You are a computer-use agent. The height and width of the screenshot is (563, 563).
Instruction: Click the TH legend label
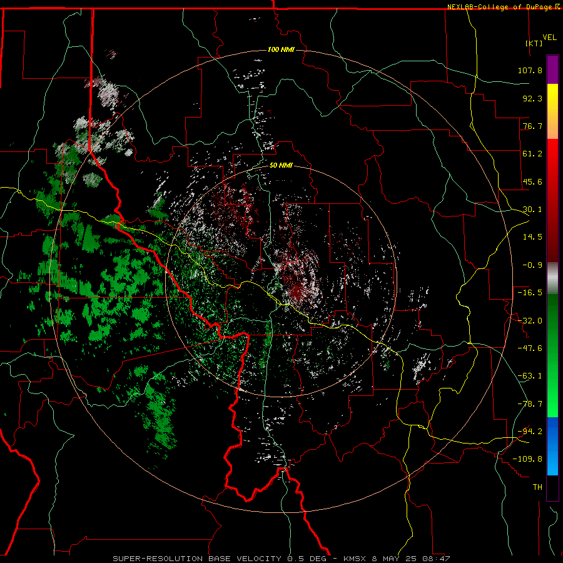537,487
